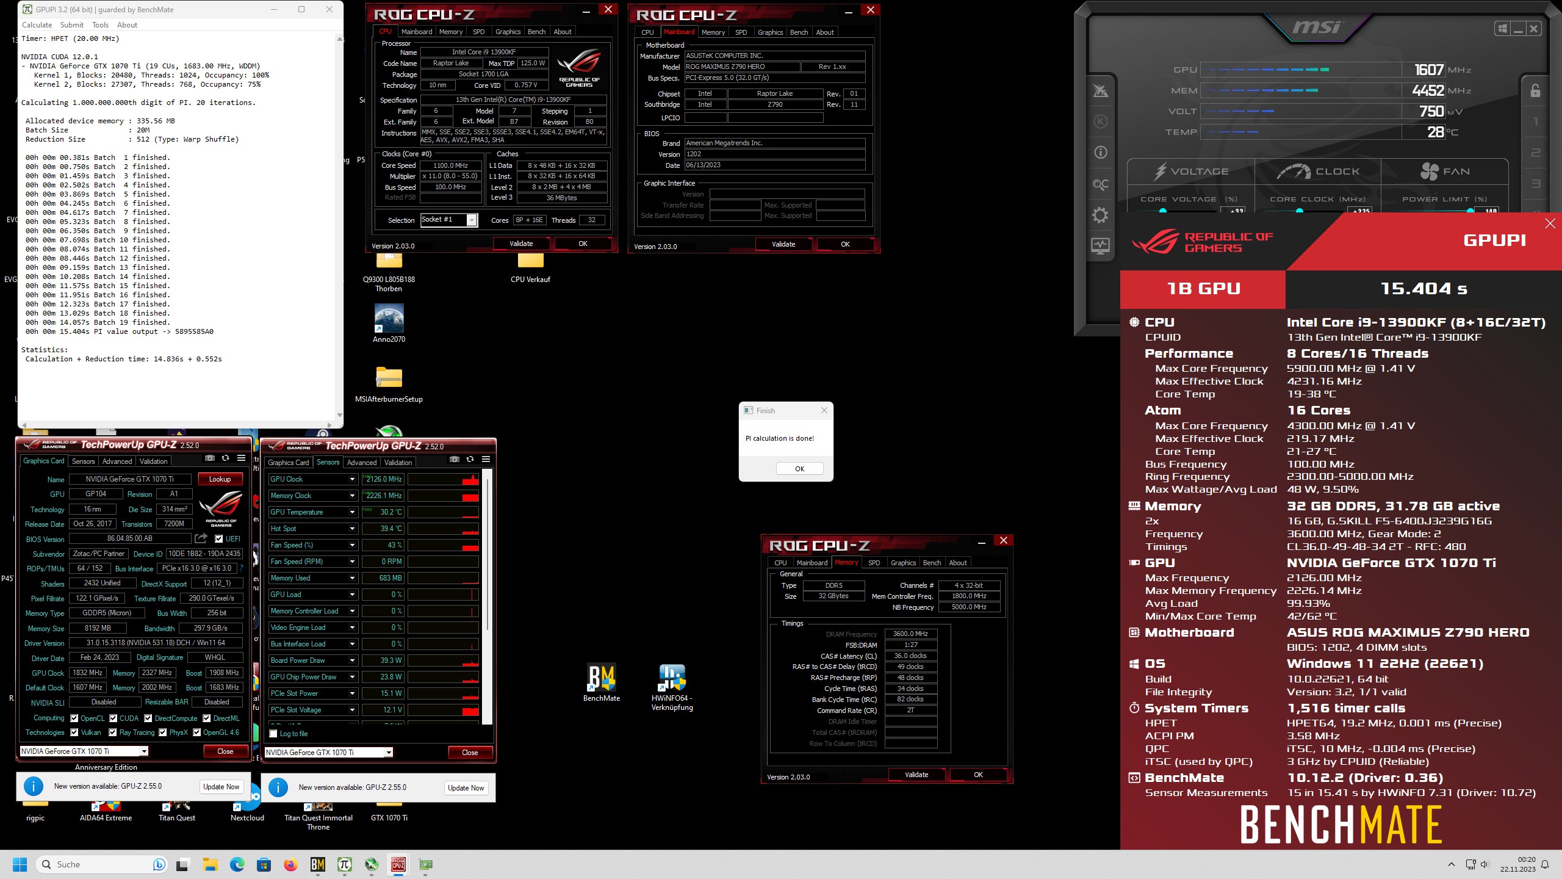Click the Afterburner information icon
Screen dimensions: 1562x879
[x=1100, y=153]
